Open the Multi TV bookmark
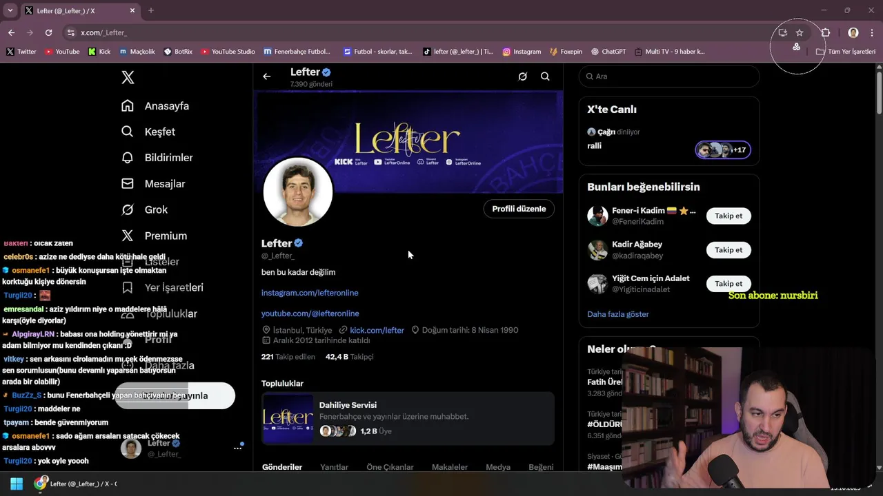The width and height of the screenshot is (883, 496). [x=670, y=52]
